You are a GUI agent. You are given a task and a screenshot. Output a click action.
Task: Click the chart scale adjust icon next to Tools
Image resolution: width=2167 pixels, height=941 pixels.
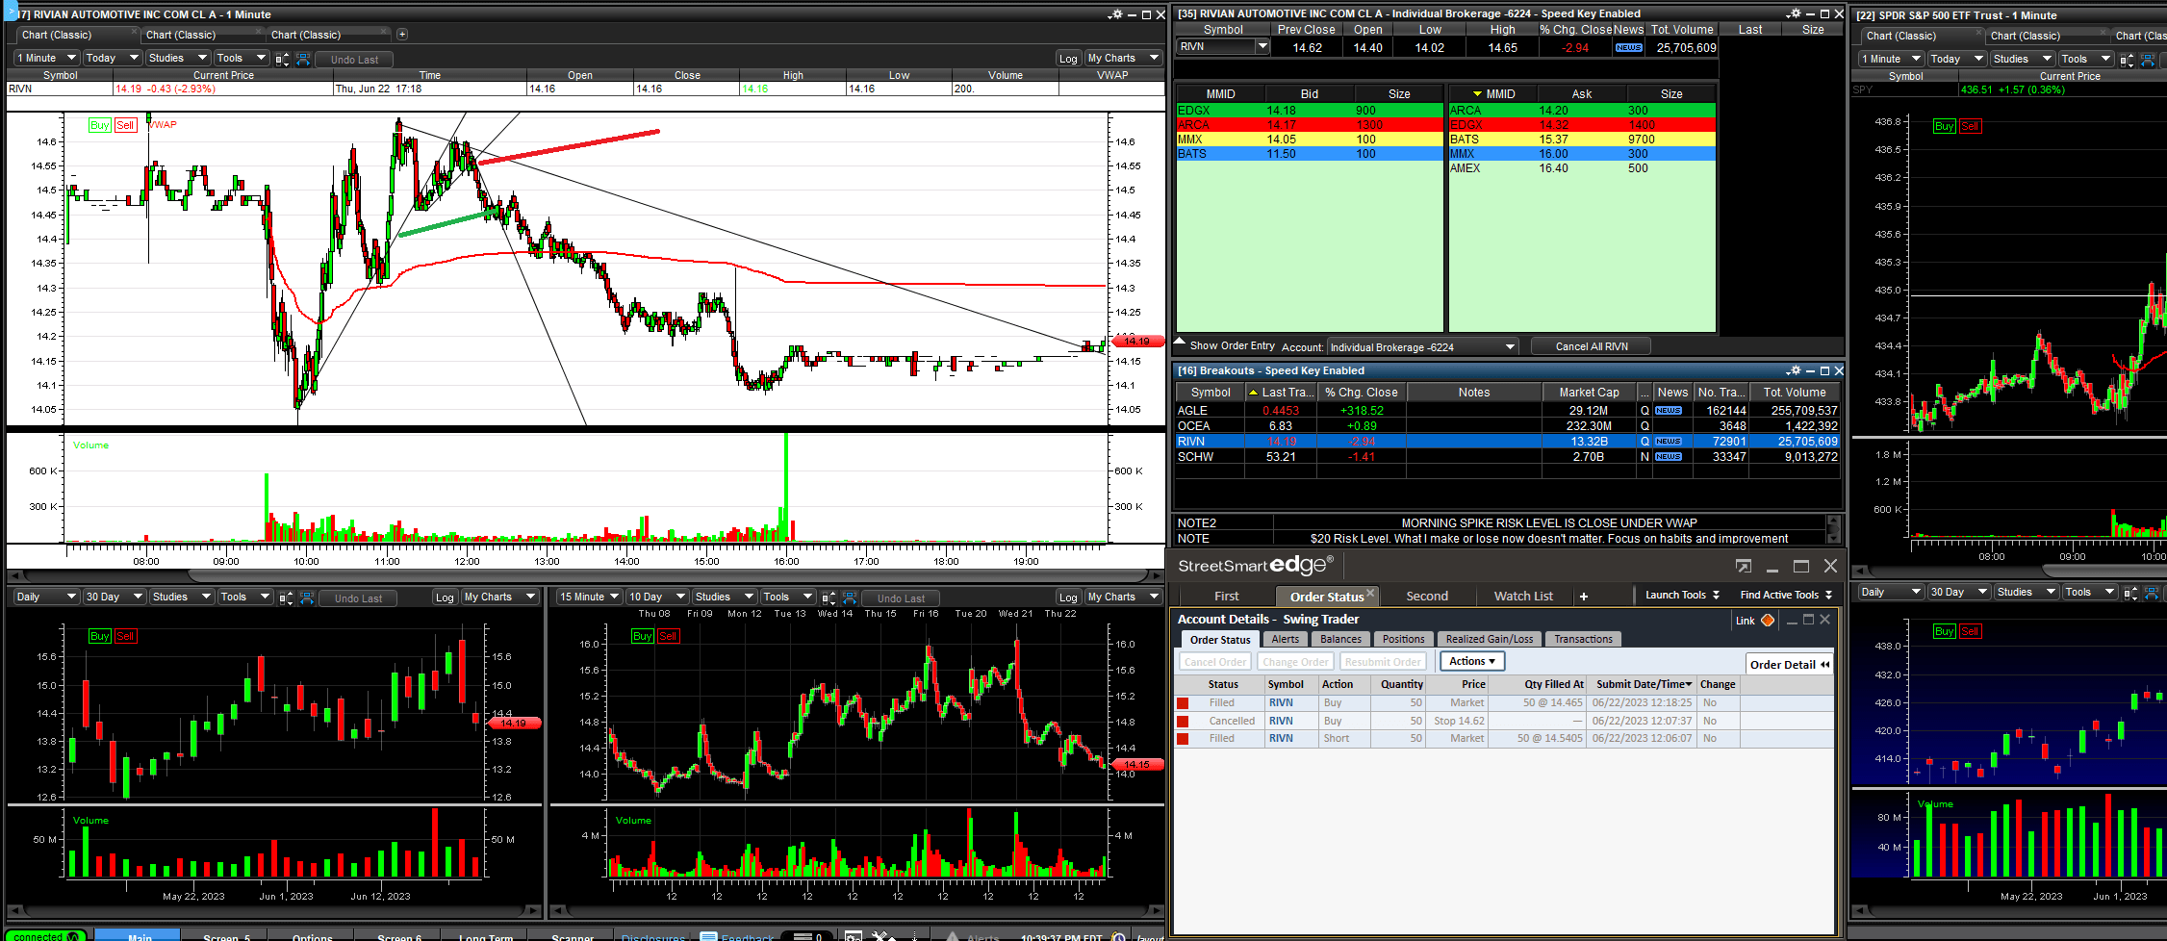tap(282, 59)
